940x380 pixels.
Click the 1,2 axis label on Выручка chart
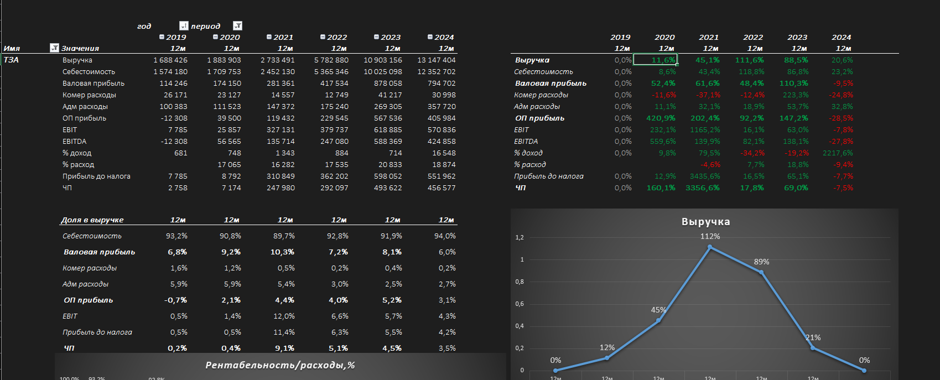click(520, 237)
